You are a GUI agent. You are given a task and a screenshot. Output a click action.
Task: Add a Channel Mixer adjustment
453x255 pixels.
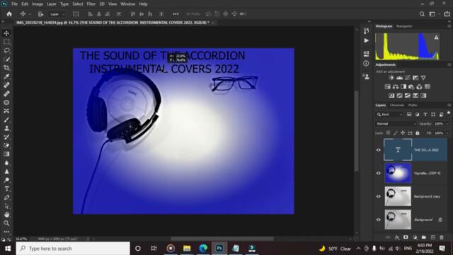coord(420,86)
